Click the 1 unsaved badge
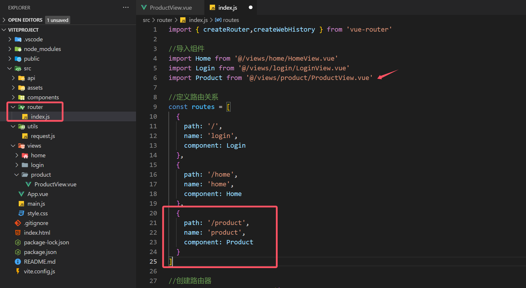 tap(58, 20)
